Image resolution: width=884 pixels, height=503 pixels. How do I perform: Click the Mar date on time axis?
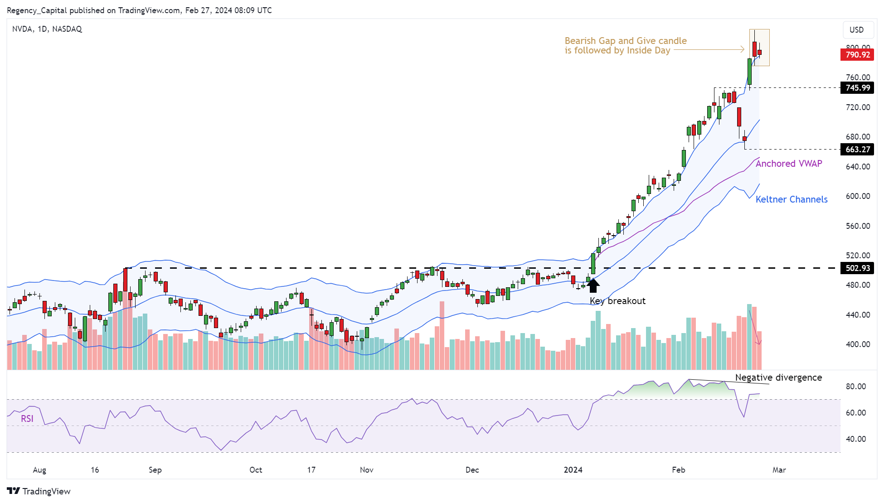[779, 470]
